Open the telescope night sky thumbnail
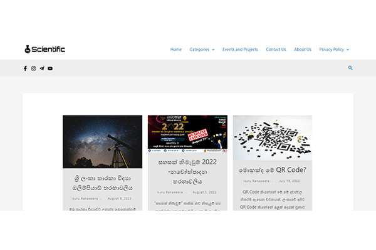Viewport: 376px width, 250px height. click(x=102, y=142)
